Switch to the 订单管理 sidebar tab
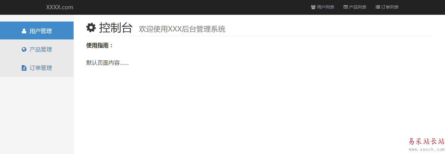 (x=37, y=67)
